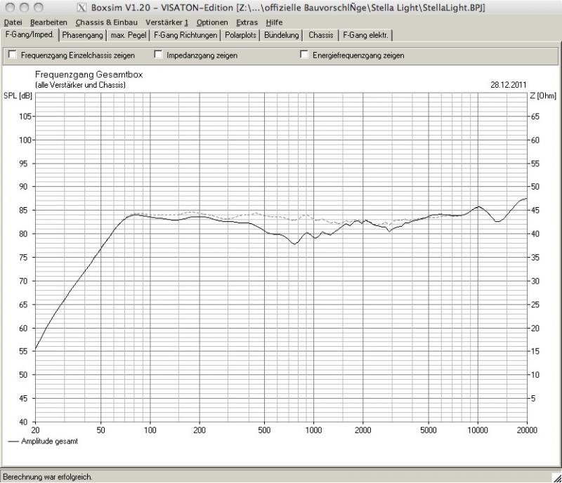Open the Chassis tab

click(320, 35)
